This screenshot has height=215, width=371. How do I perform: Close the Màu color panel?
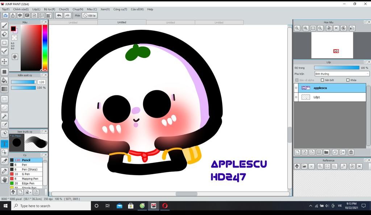tap(46, 22)
